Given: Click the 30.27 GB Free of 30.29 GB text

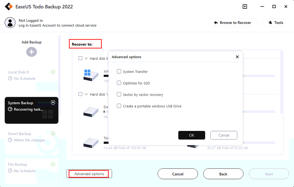Looking at the screenshot, I should 227,148.
